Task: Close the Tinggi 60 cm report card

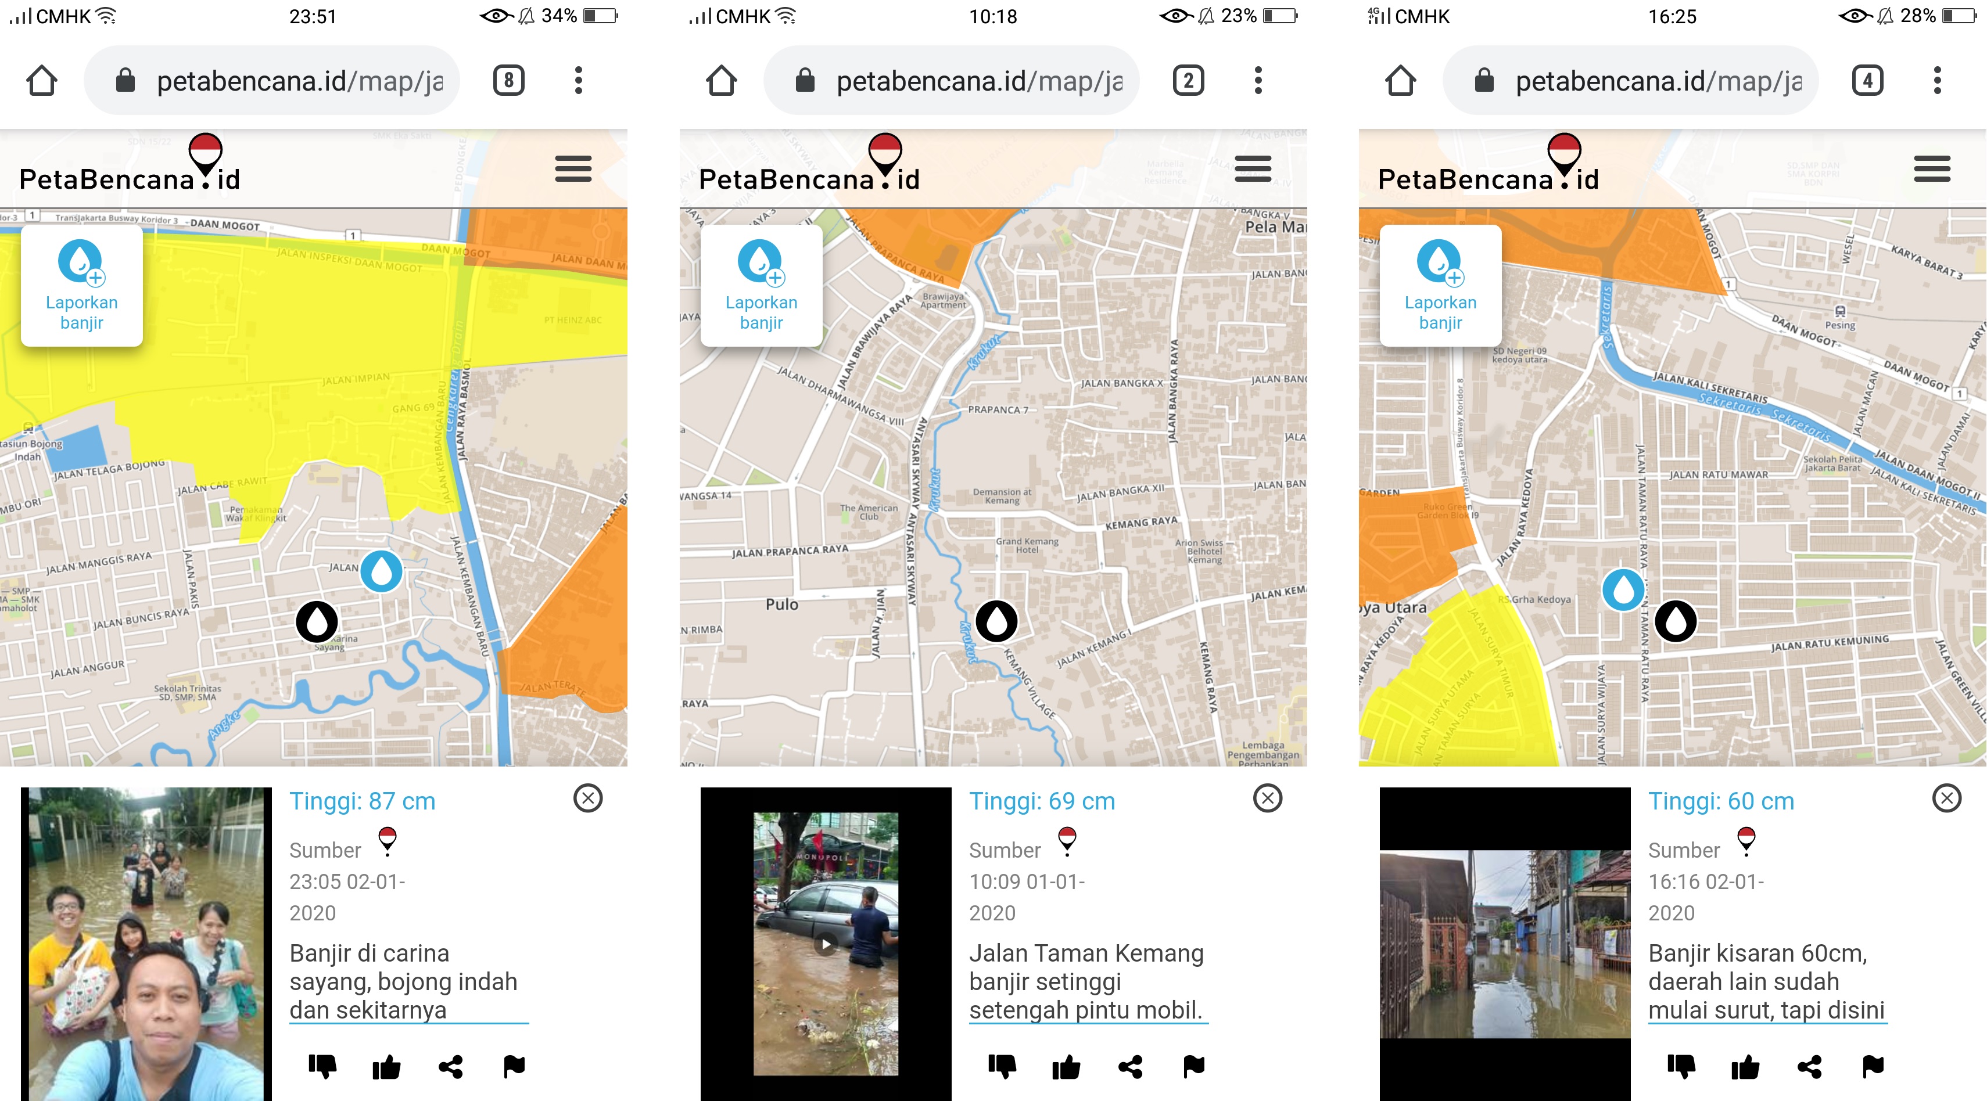Action: [1946, 798]
